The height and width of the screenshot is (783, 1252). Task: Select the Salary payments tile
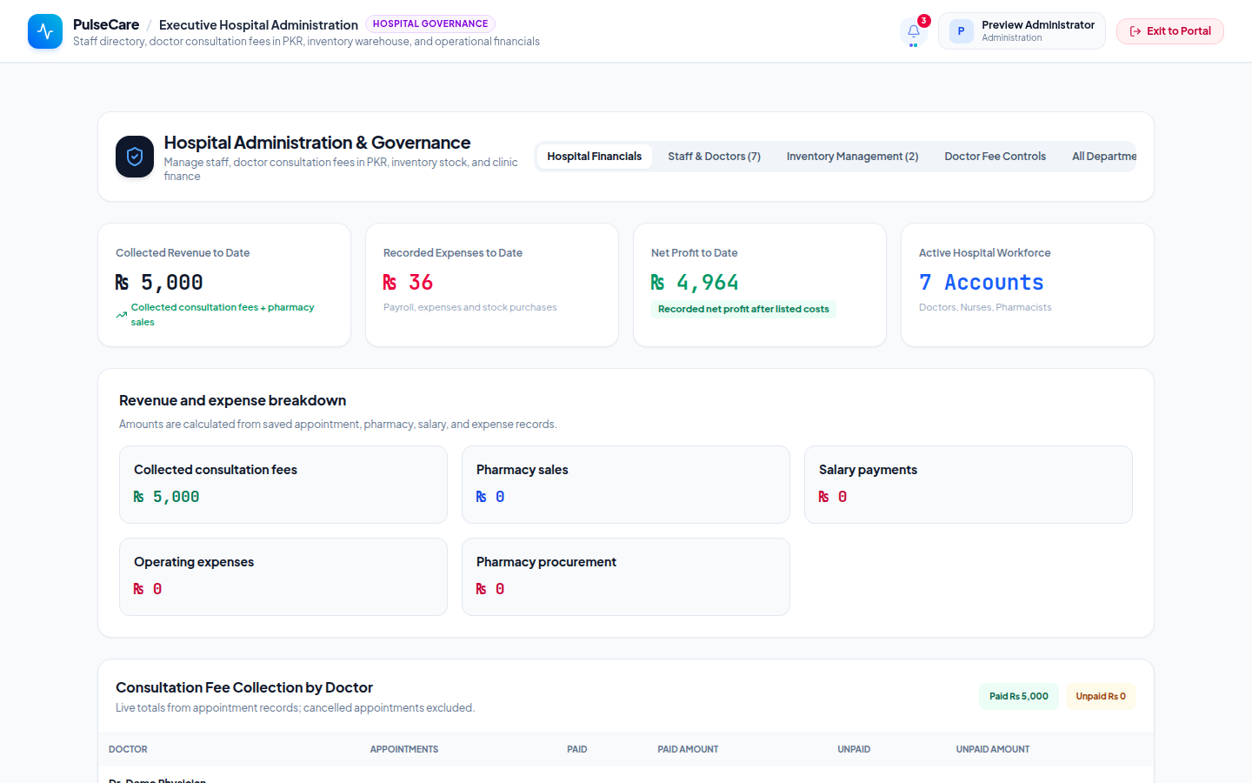[x=969, y=485]
